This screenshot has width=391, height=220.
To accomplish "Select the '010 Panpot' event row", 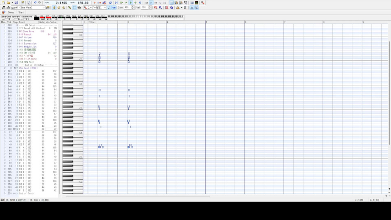I will coord(29,34).
